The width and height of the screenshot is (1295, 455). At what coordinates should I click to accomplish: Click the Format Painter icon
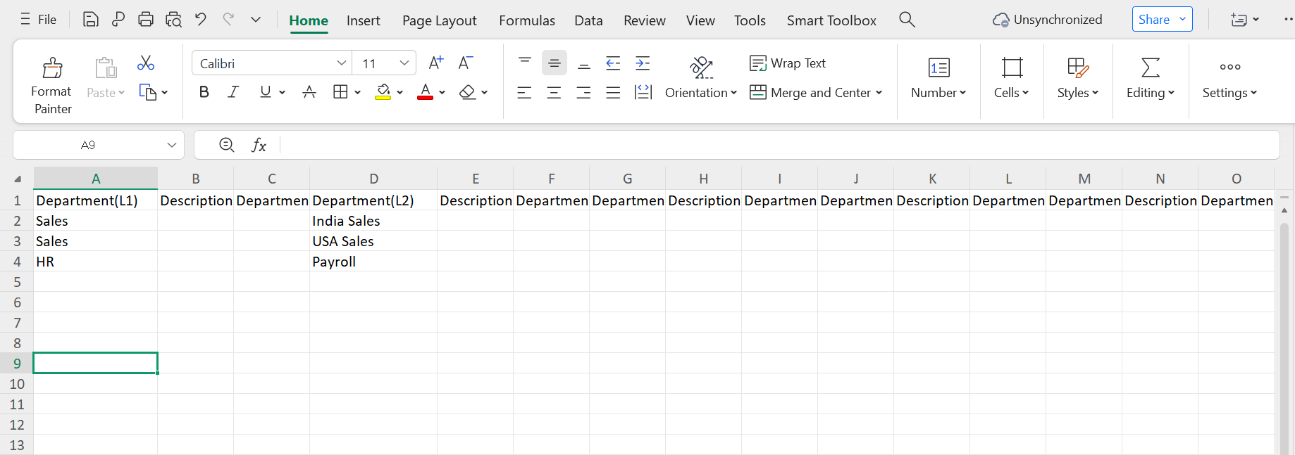pyautogui.click(x=52, y=68)
